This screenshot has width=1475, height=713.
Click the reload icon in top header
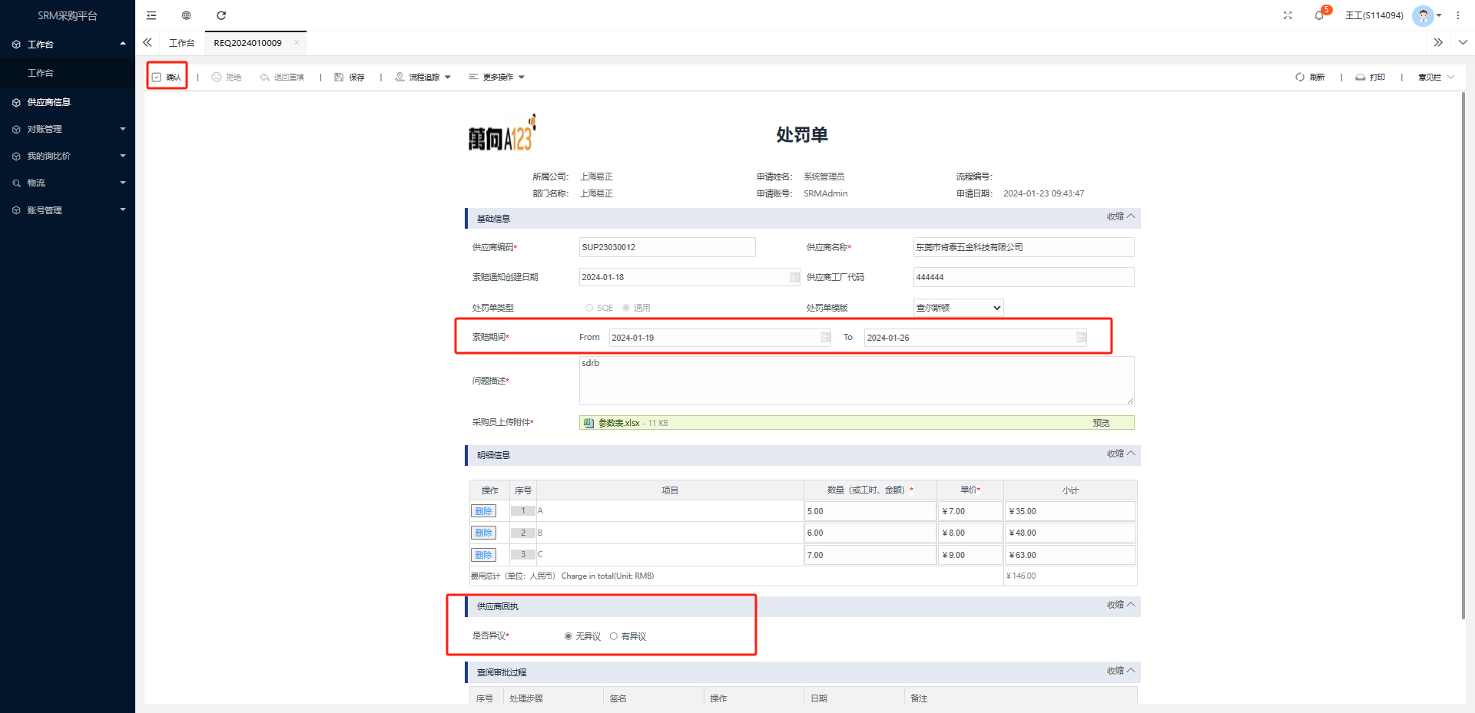pos(221,15)
